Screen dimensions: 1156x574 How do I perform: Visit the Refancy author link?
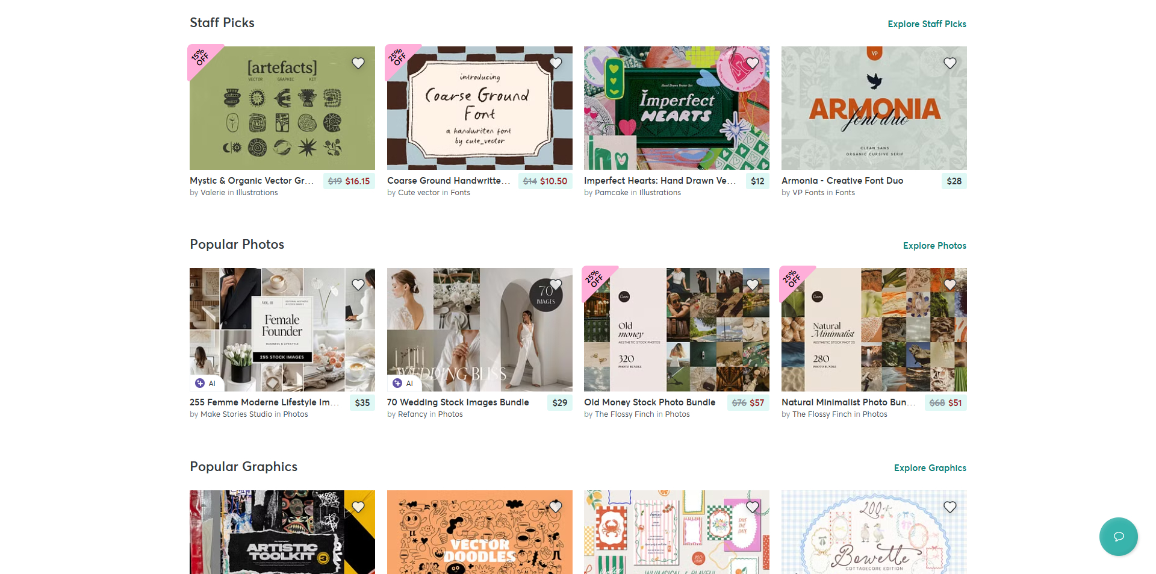(x=412, y=414)
